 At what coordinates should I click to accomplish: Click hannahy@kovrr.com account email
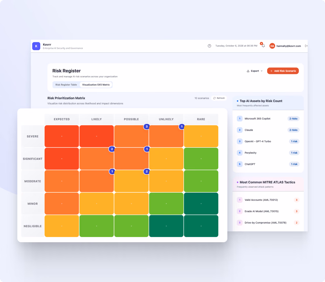(289, 46)
